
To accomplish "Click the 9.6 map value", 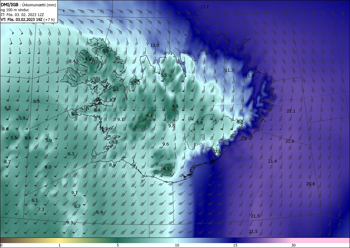I will tap(166, 144).
